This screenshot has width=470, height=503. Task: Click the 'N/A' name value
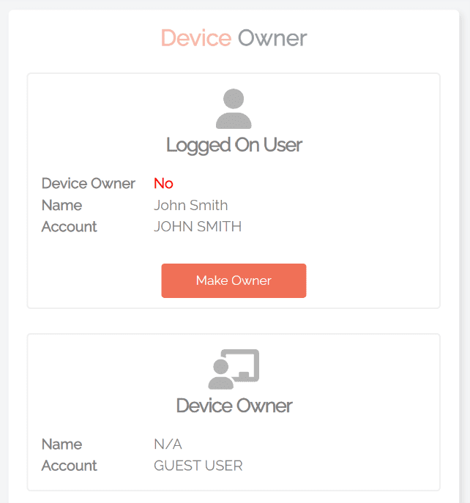coord(168,444)
